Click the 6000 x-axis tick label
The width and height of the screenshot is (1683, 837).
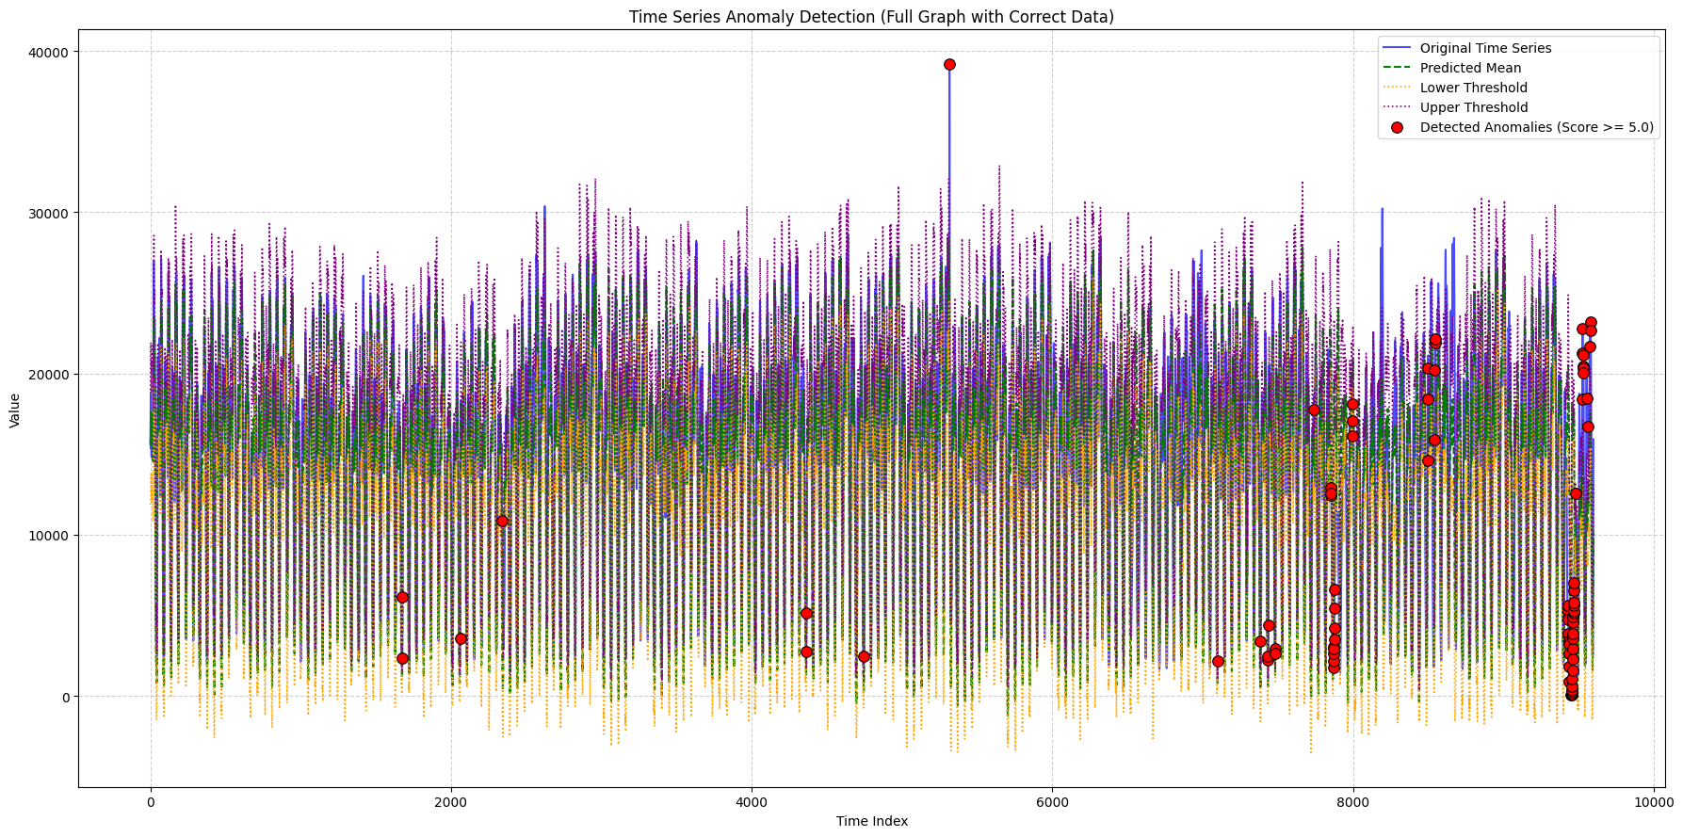pos(1052,802)
